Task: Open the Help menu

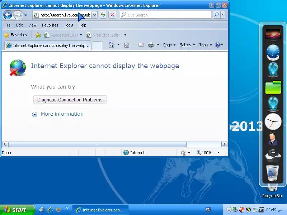Action: (83, 25)
